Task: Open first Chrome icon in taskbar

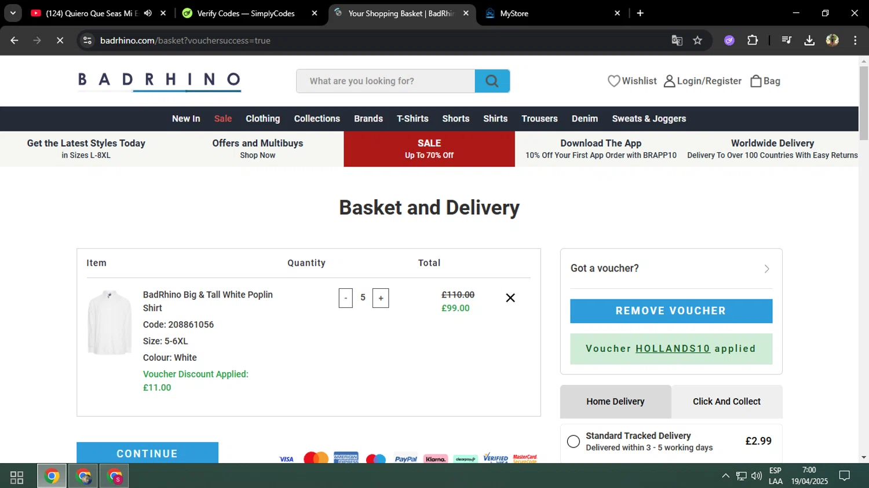Action: (x=52, y=476)
